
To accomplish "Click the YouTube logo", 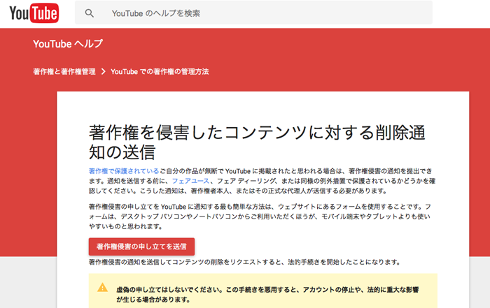I will [x=34, y=13].
